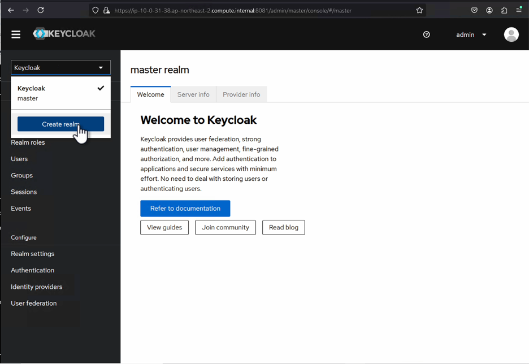
Task: Click the Configure section label
Action: coord(24,237)
